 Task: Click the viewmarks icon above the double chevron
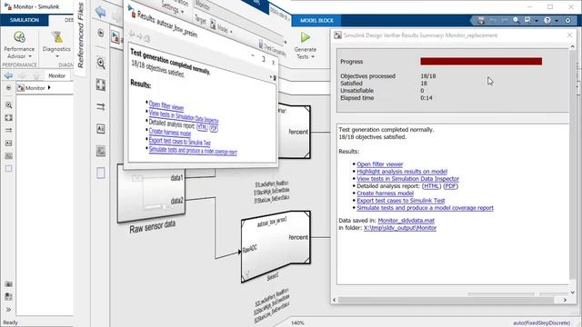(8, 297)
